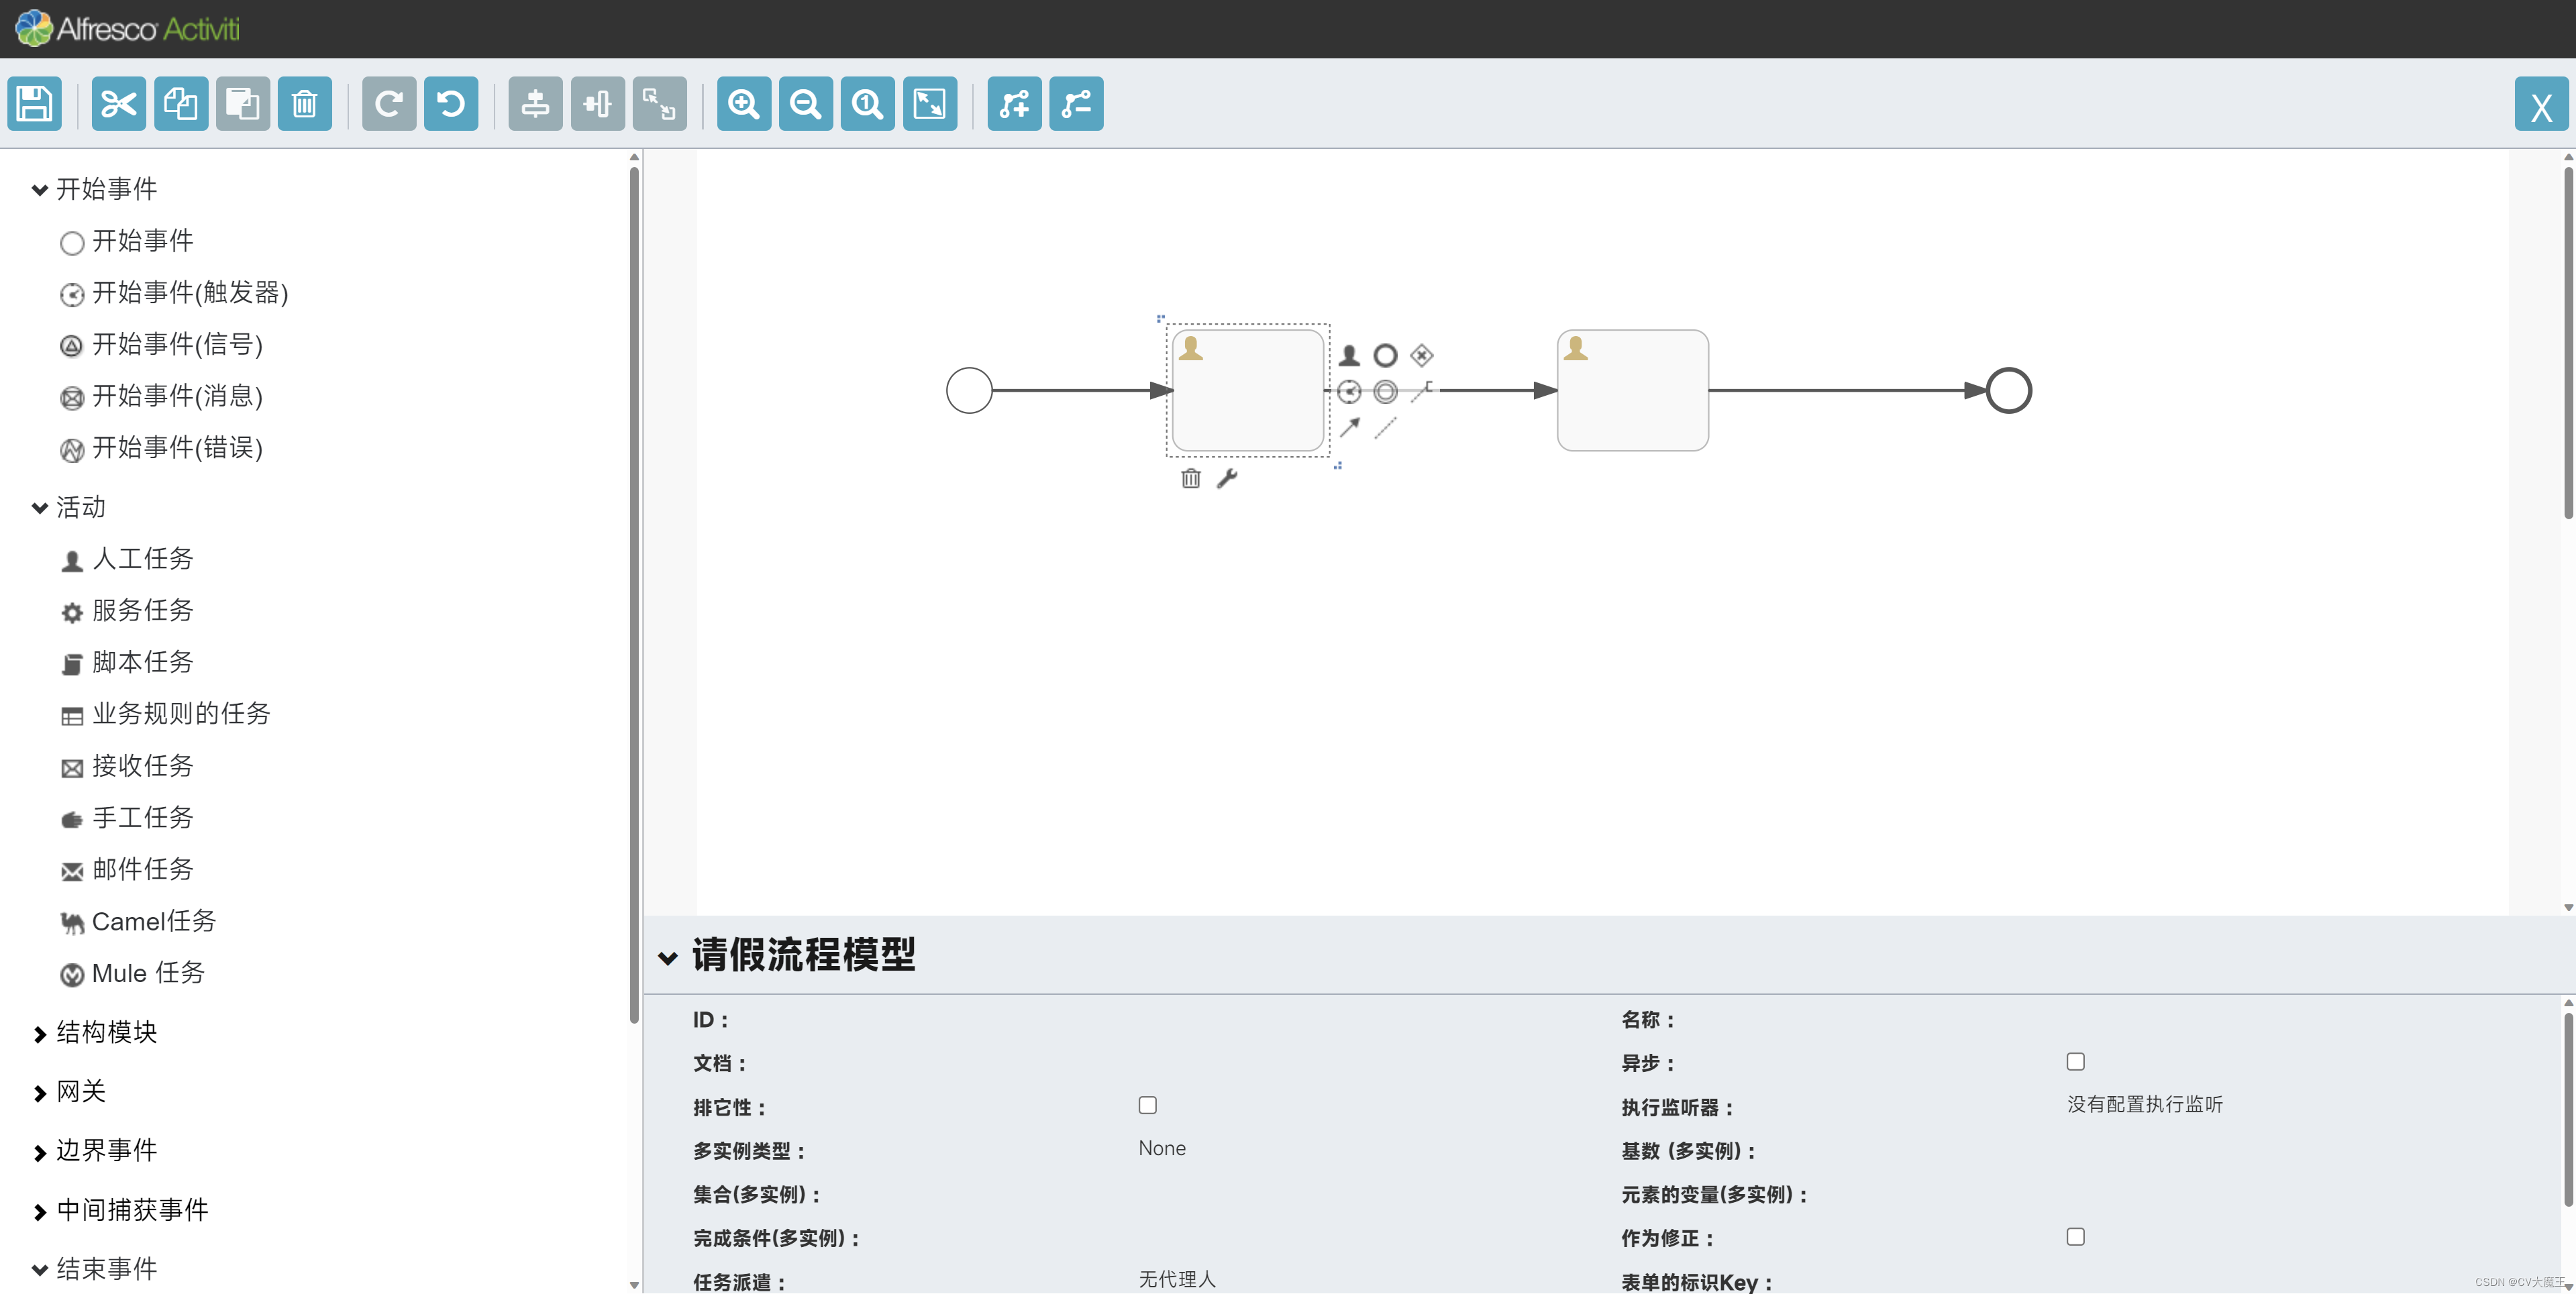
Task: Select 开始事件 item in the palette
Action: pos(127,241)
